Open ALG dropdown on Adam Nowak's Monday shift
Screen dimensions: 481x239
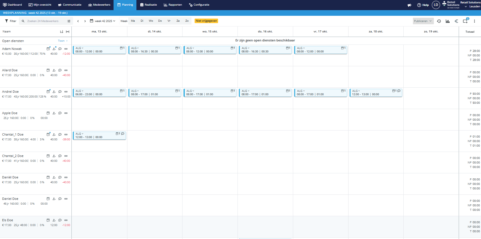(x=79, y=48)
